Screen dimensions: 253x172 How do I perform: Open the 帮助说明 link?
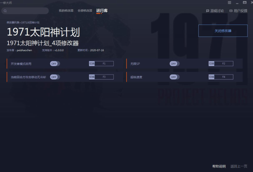tap(219, 166)
